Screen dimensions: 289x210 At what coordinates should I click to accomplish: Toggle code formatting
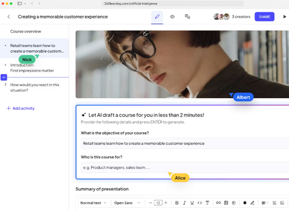click(x=200, y=203)
